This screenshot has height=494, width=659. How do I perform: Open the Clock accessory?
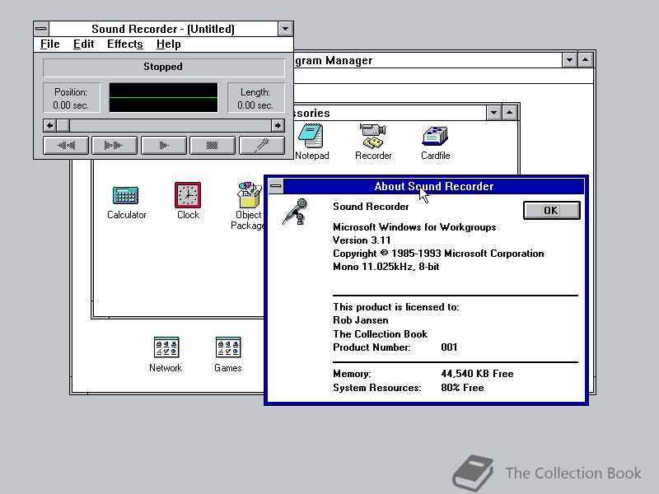187,196
